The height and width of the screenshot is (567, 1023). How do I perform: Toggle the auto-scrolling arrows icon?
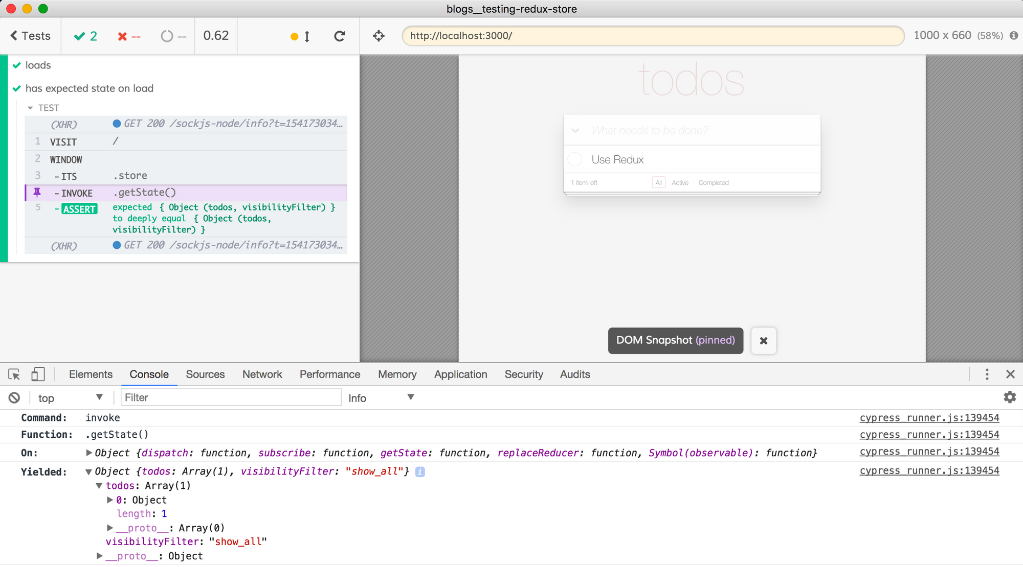point(307,36)
